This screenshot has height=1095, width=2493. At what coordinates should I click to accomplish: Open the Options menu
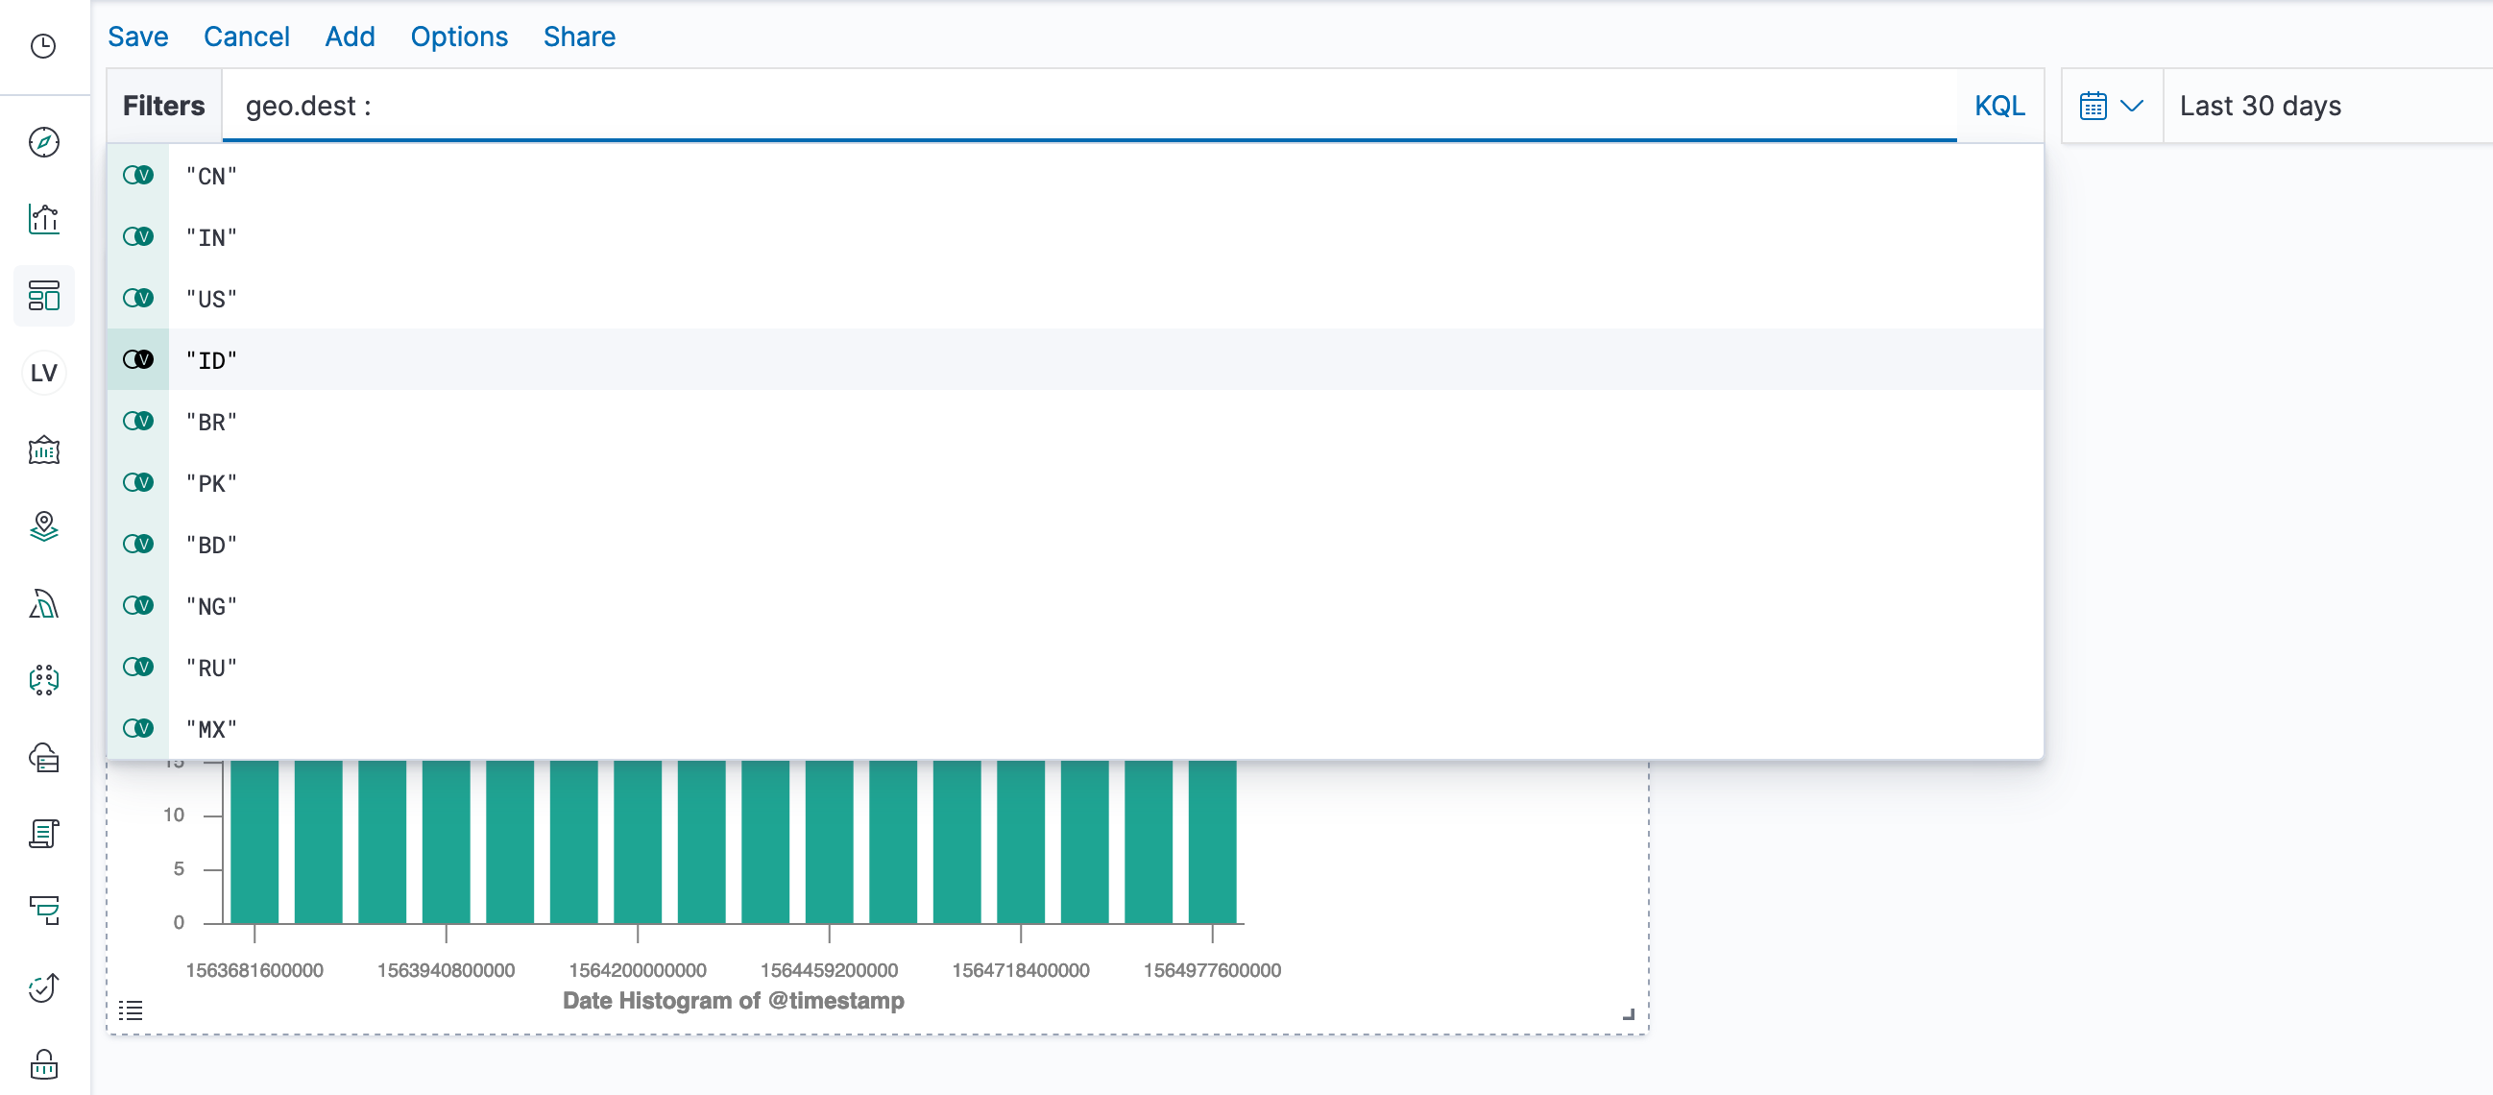pos(459,36)
